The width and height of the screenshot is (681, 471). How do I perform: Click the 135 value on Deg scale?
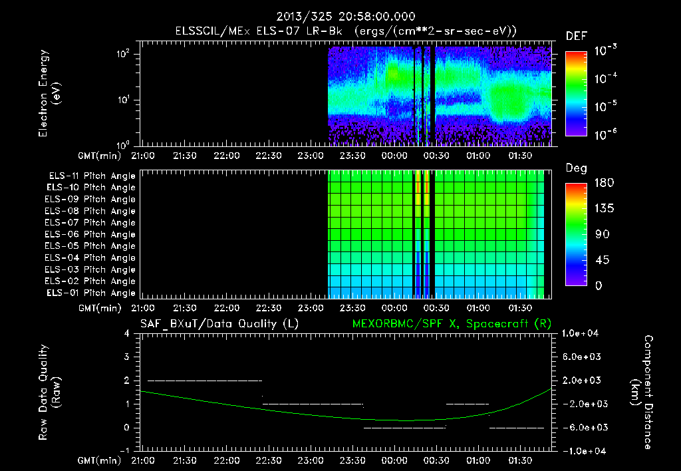click(x=604, y=209)
